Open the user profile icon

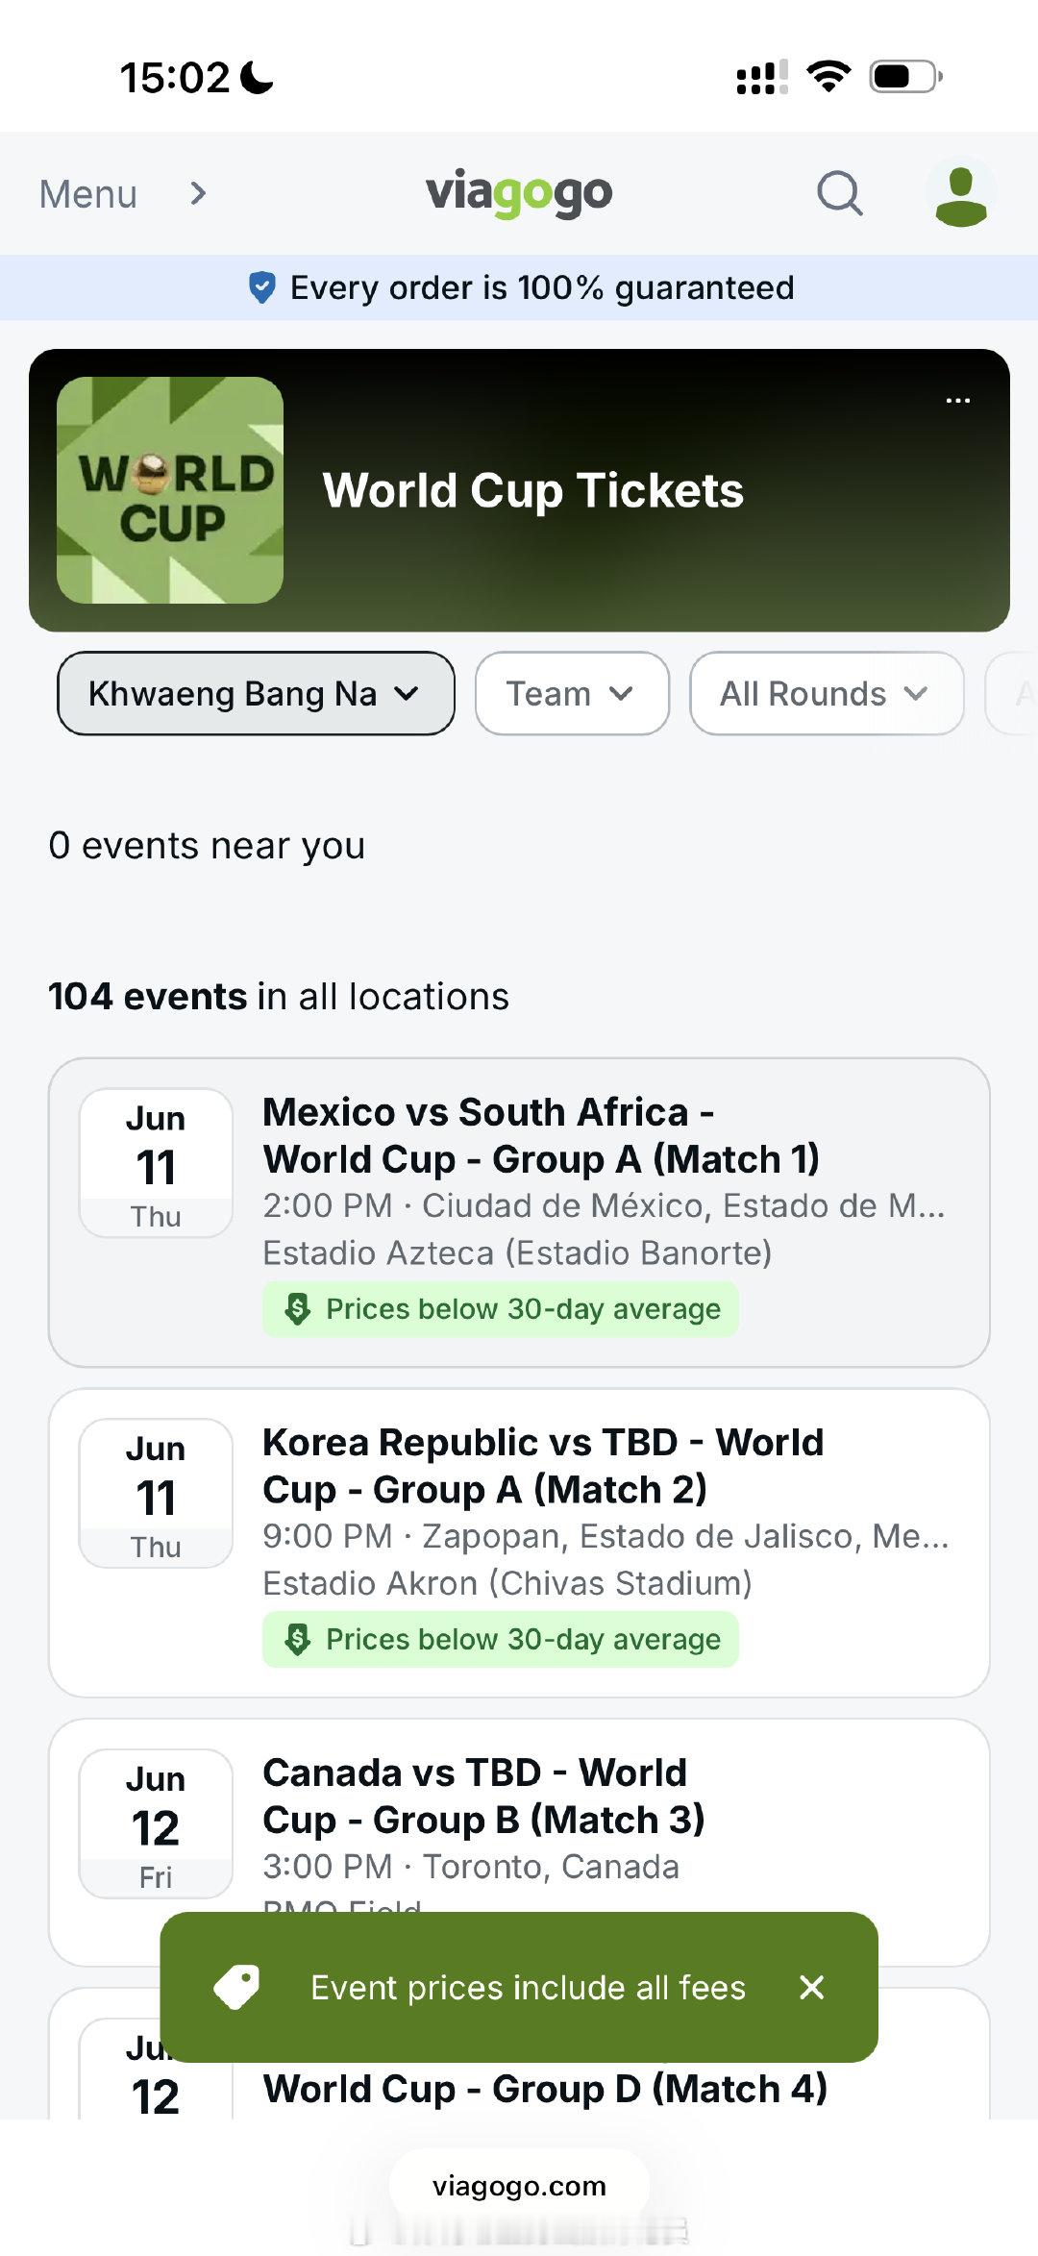[960, 195]
